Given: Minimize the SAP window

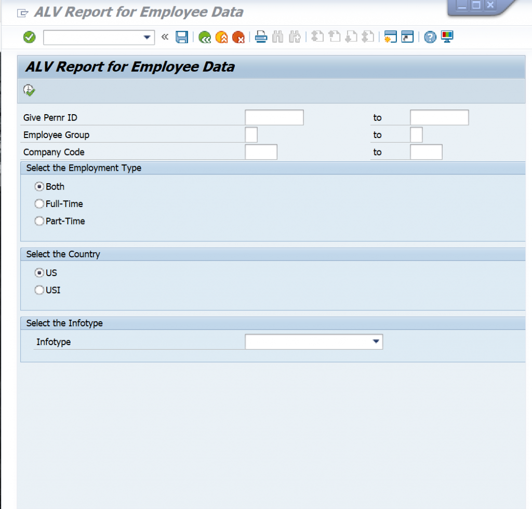Looking at the screenshot, I should [462, 5].
